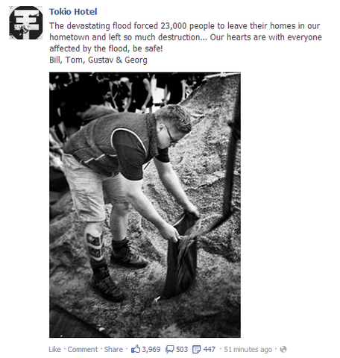
Task: Like this flood post
Action: click(54, 349)
